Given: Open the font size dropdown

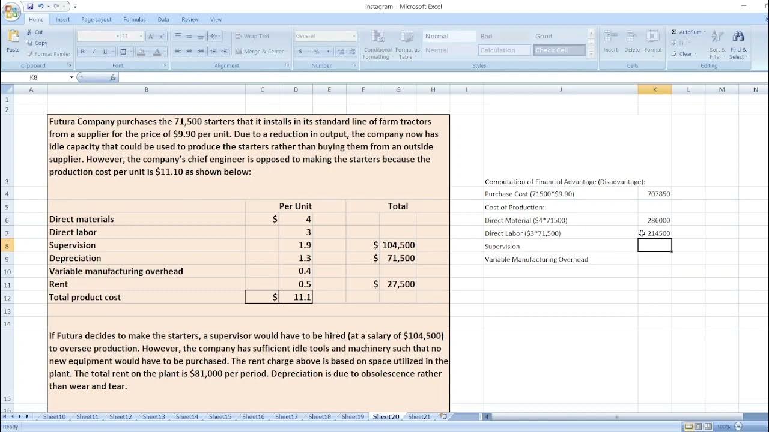Looking at the screenshot, I should 141,36.
